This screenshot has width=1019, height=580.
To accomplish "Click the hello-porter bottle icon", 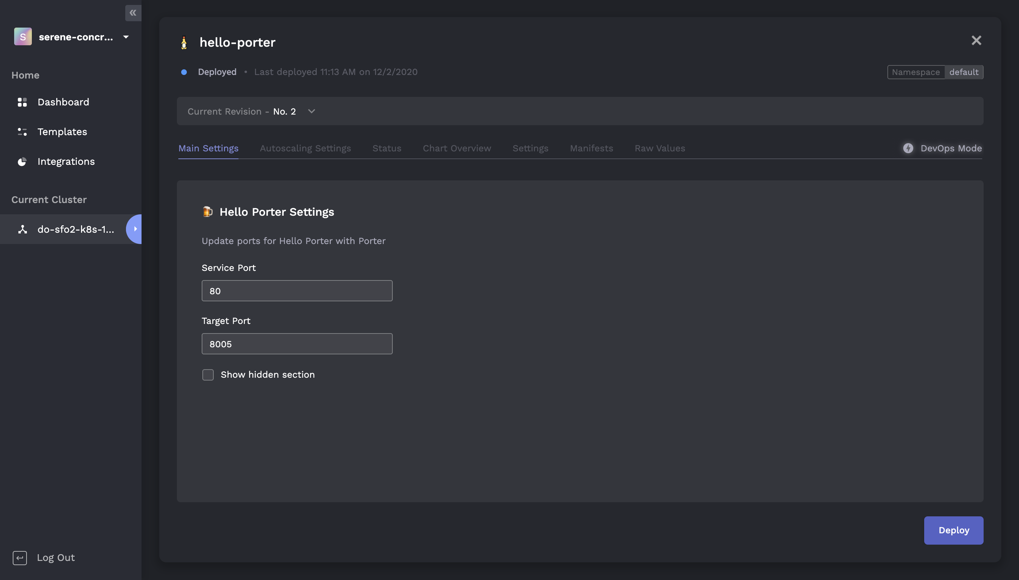I will [x=184, y=42].
